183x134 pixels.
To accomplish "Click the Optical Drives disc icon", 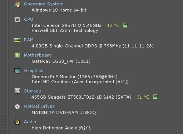I will click(17, 106).
